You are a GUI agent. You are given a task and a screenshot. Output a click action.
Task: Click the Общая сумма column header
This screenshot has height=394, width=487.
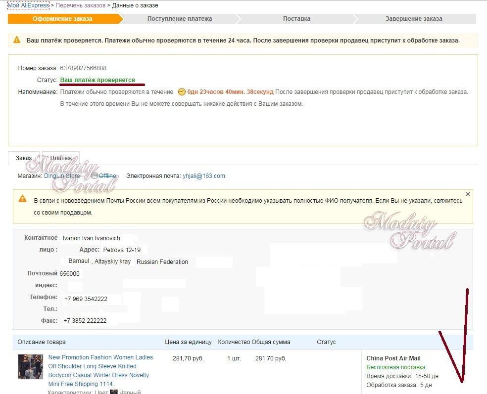pos(271,342)
